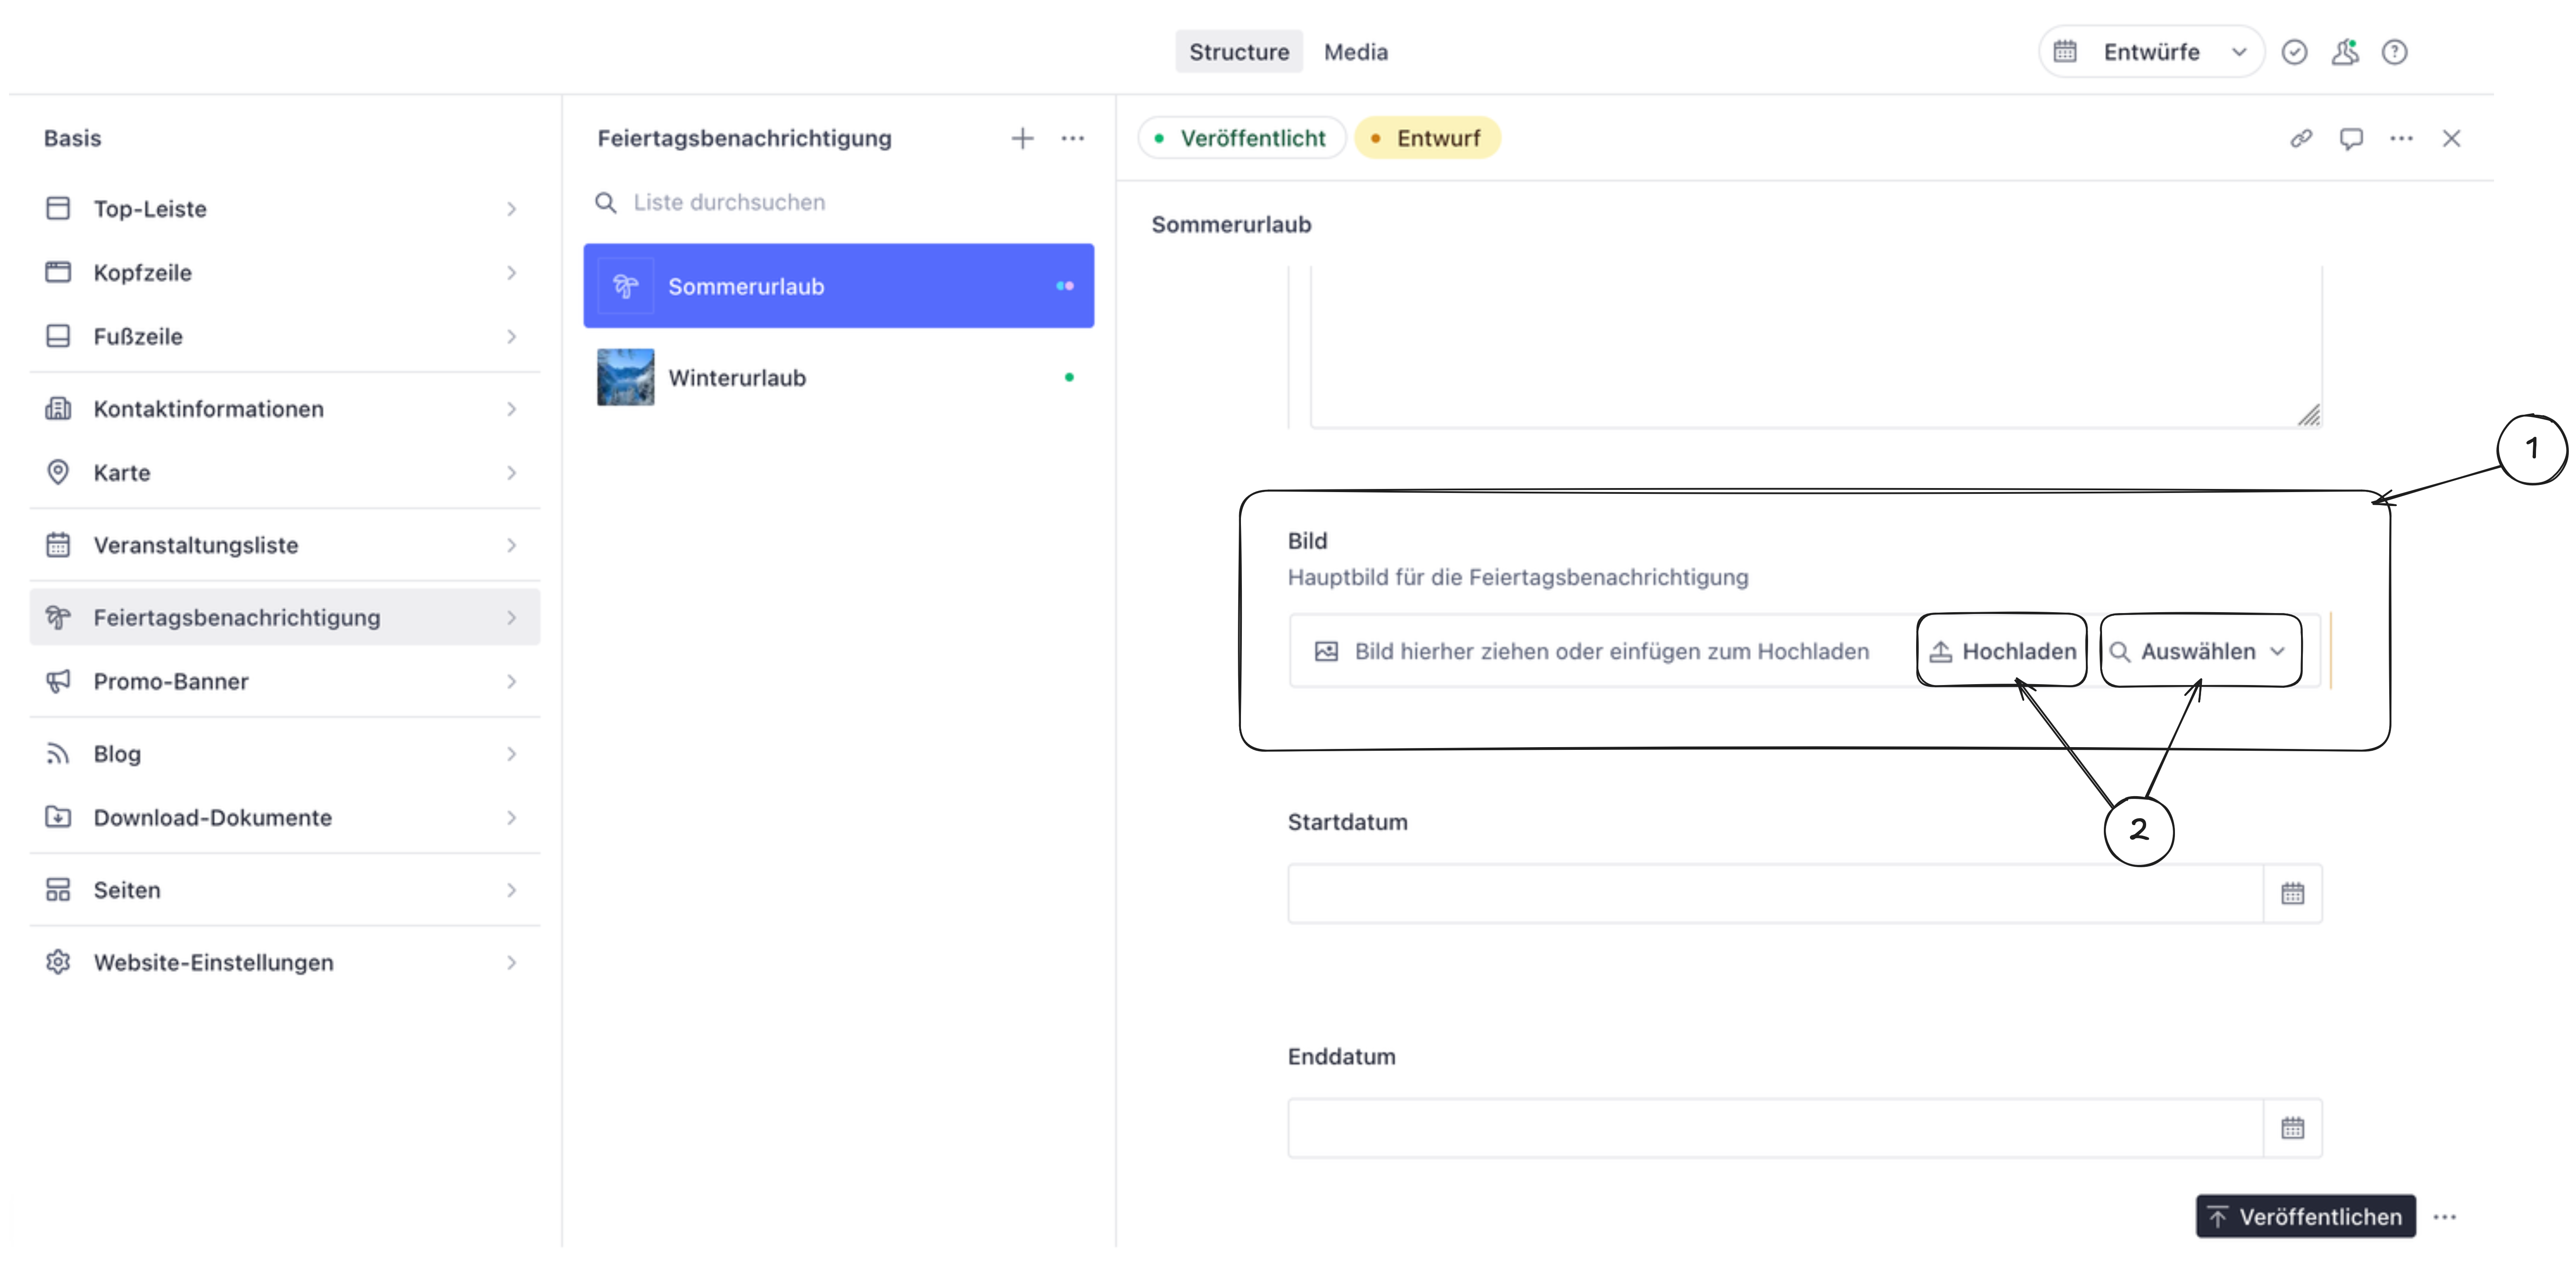Copy link with the chain icon
The height and width of the screenshot is (1268, 2576).
click(x=2300, y=138)
